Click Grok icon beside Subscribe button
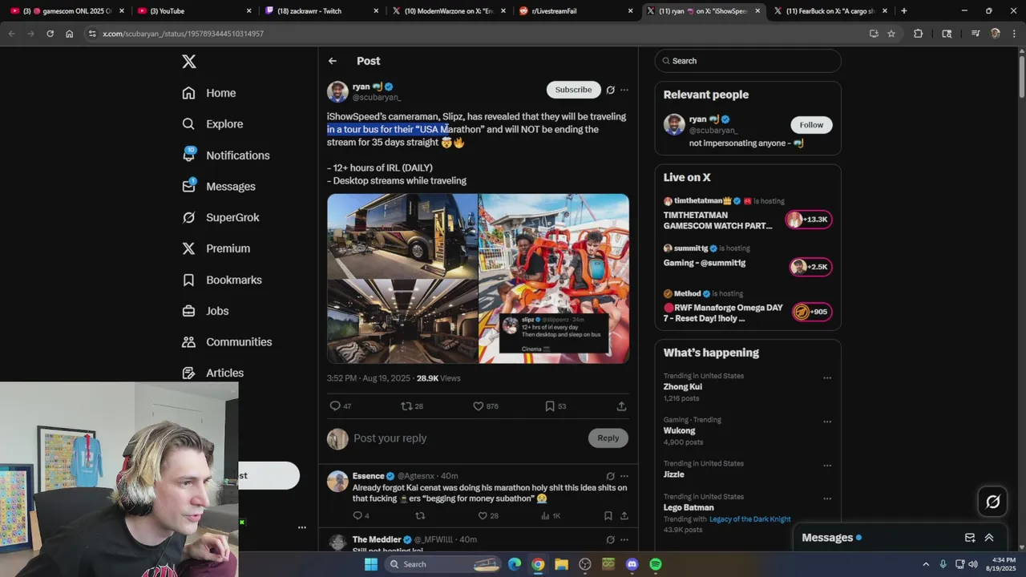Screen dimensions: 1026x577 (610, 90)
